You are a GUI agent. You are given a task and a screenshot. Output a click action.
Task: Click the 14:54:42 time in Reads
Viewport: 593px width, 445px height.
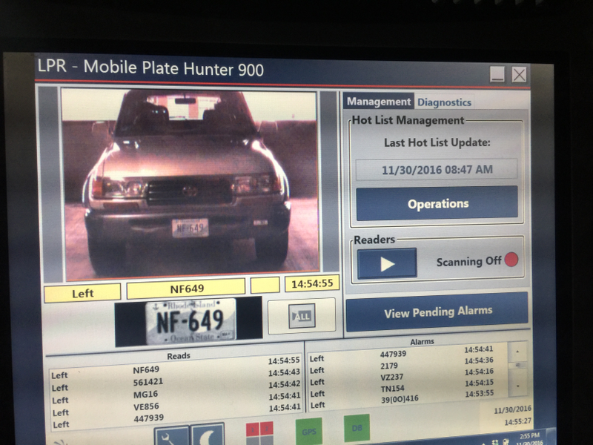(x=285, y=384)
